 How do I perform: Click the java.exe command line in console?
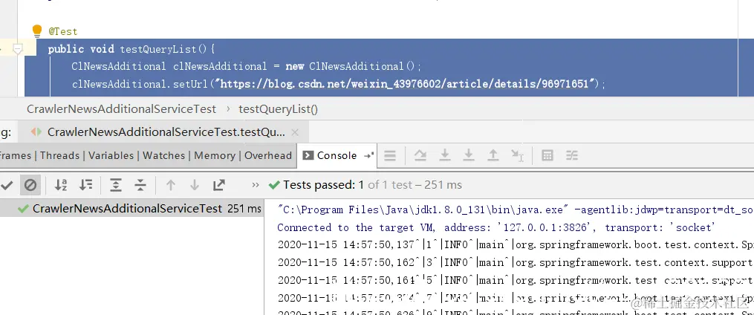(x=515, y=210)
